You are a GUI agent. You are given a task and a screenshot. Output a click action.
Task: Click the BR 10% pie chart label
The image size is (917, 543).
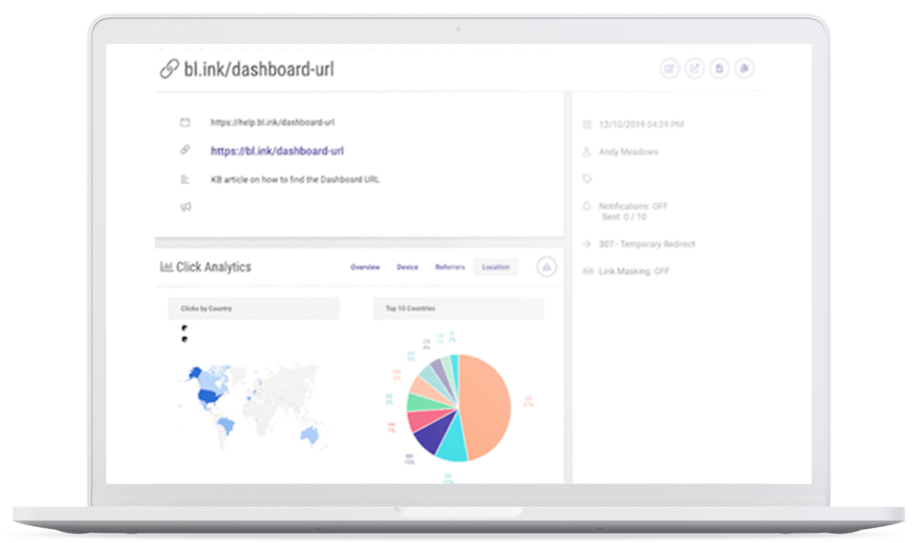(409, 460)
